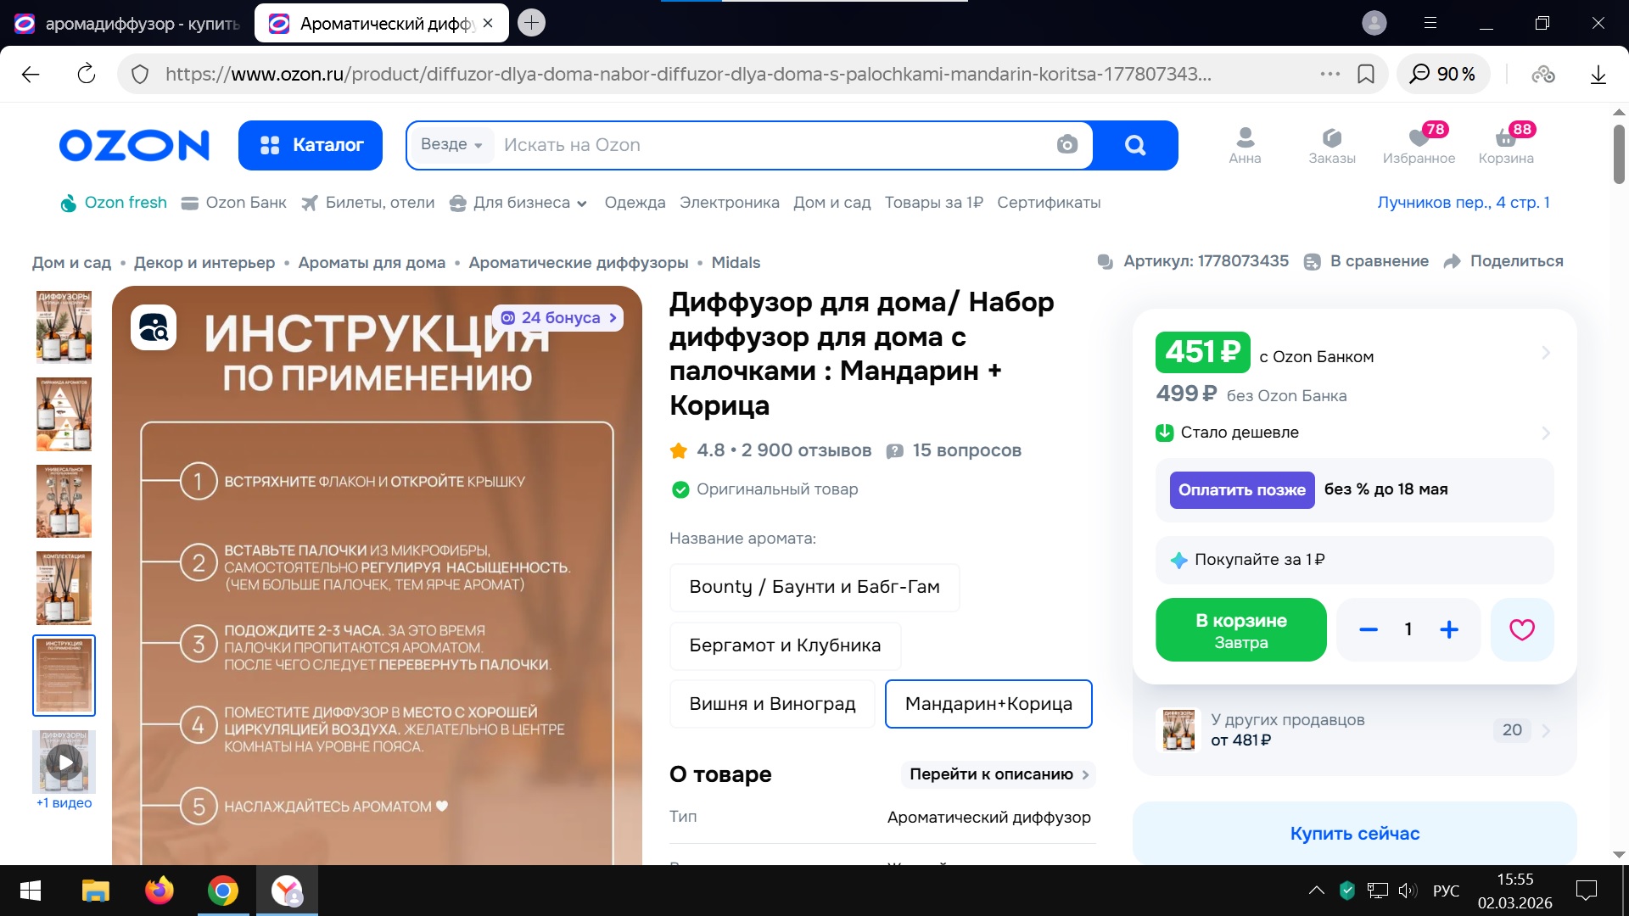This screenshot has width=1629, height=916.
Task: Select the Бергамот и Клубника aroma option
Action: [784, 645]
